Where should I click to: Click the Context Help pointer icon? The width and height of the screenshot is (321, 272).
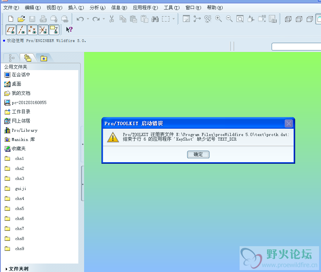pos(69,30)
